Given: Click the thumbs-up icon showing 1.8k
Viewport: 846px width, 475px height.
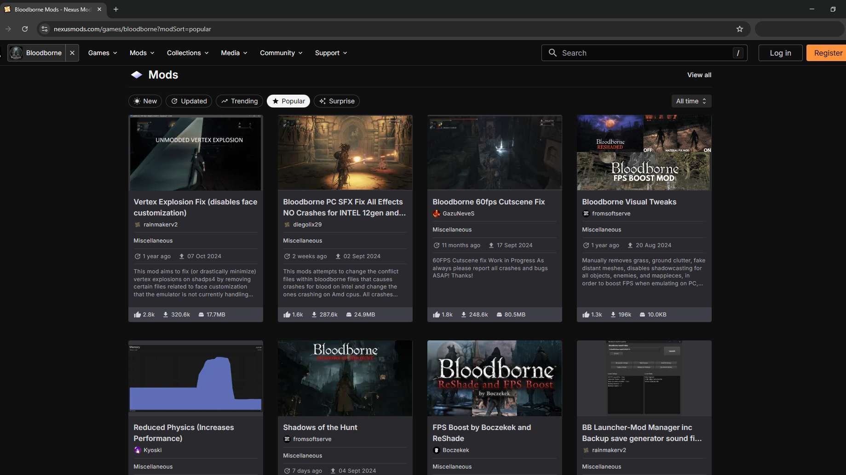Looking at the screenshot, I should coord(436,315).
